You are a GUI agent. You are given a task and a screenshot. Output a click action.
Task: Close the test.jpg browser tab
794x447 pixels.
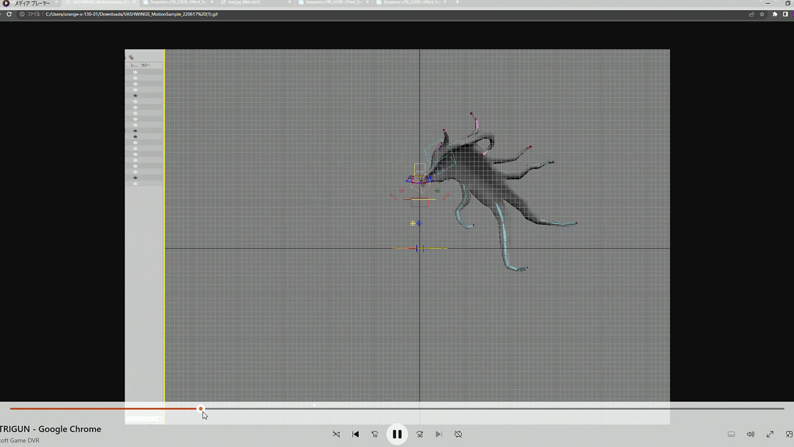pos(290,2)
